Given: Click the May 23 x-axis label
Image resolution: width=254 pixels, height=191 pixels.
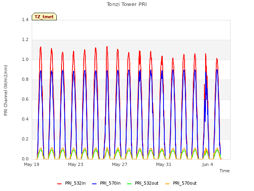Looking at the screenshot, I should [75, 164].
